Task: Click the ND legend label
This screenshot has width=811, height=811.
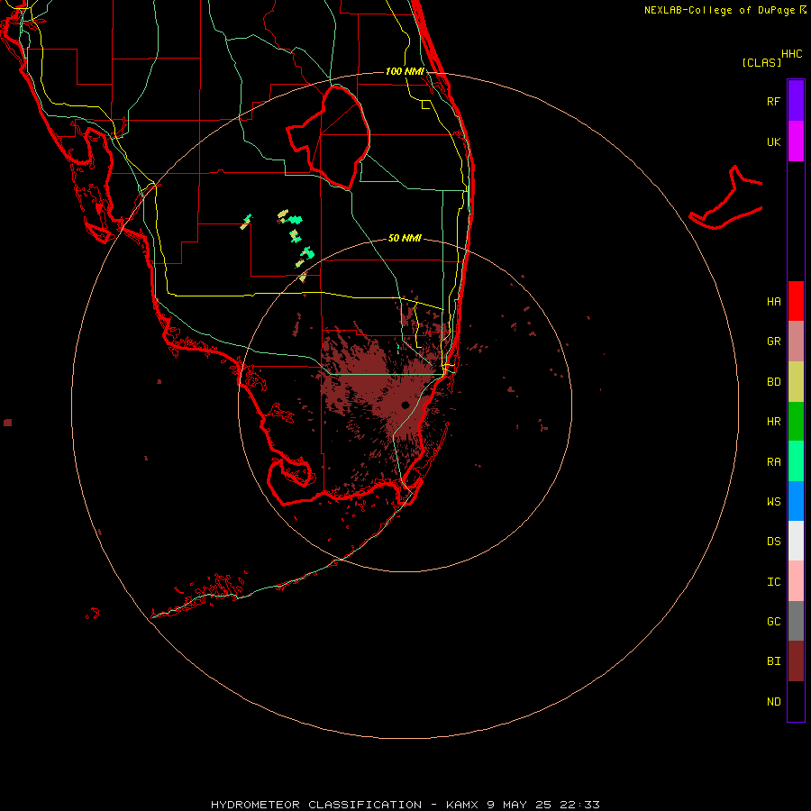Action: [x=773, y=702]
